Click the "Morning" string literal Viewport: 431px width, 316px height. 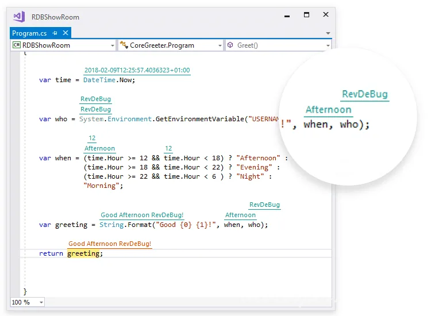(x=101, y=186)
